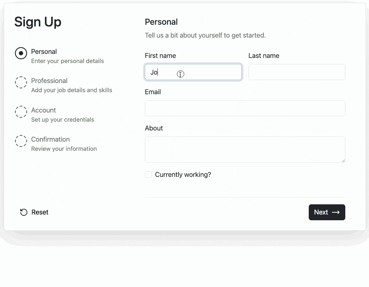The height and width of the screenshot is (287, 369).
Task: Click the arrow icon inside the Next button
Action: (335, 212)
